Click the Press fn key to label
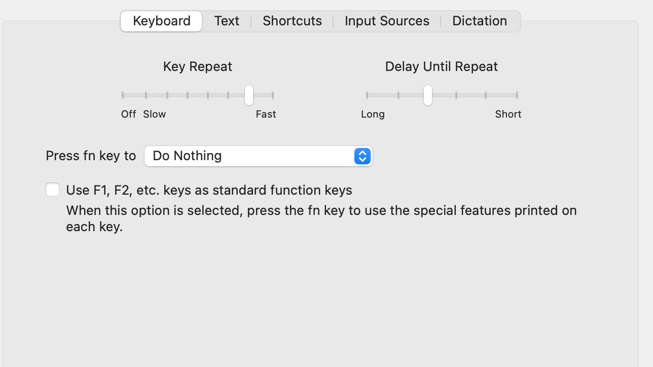This screenshot has height=367, width=653. pyautogui.click(x=91, y=156)
